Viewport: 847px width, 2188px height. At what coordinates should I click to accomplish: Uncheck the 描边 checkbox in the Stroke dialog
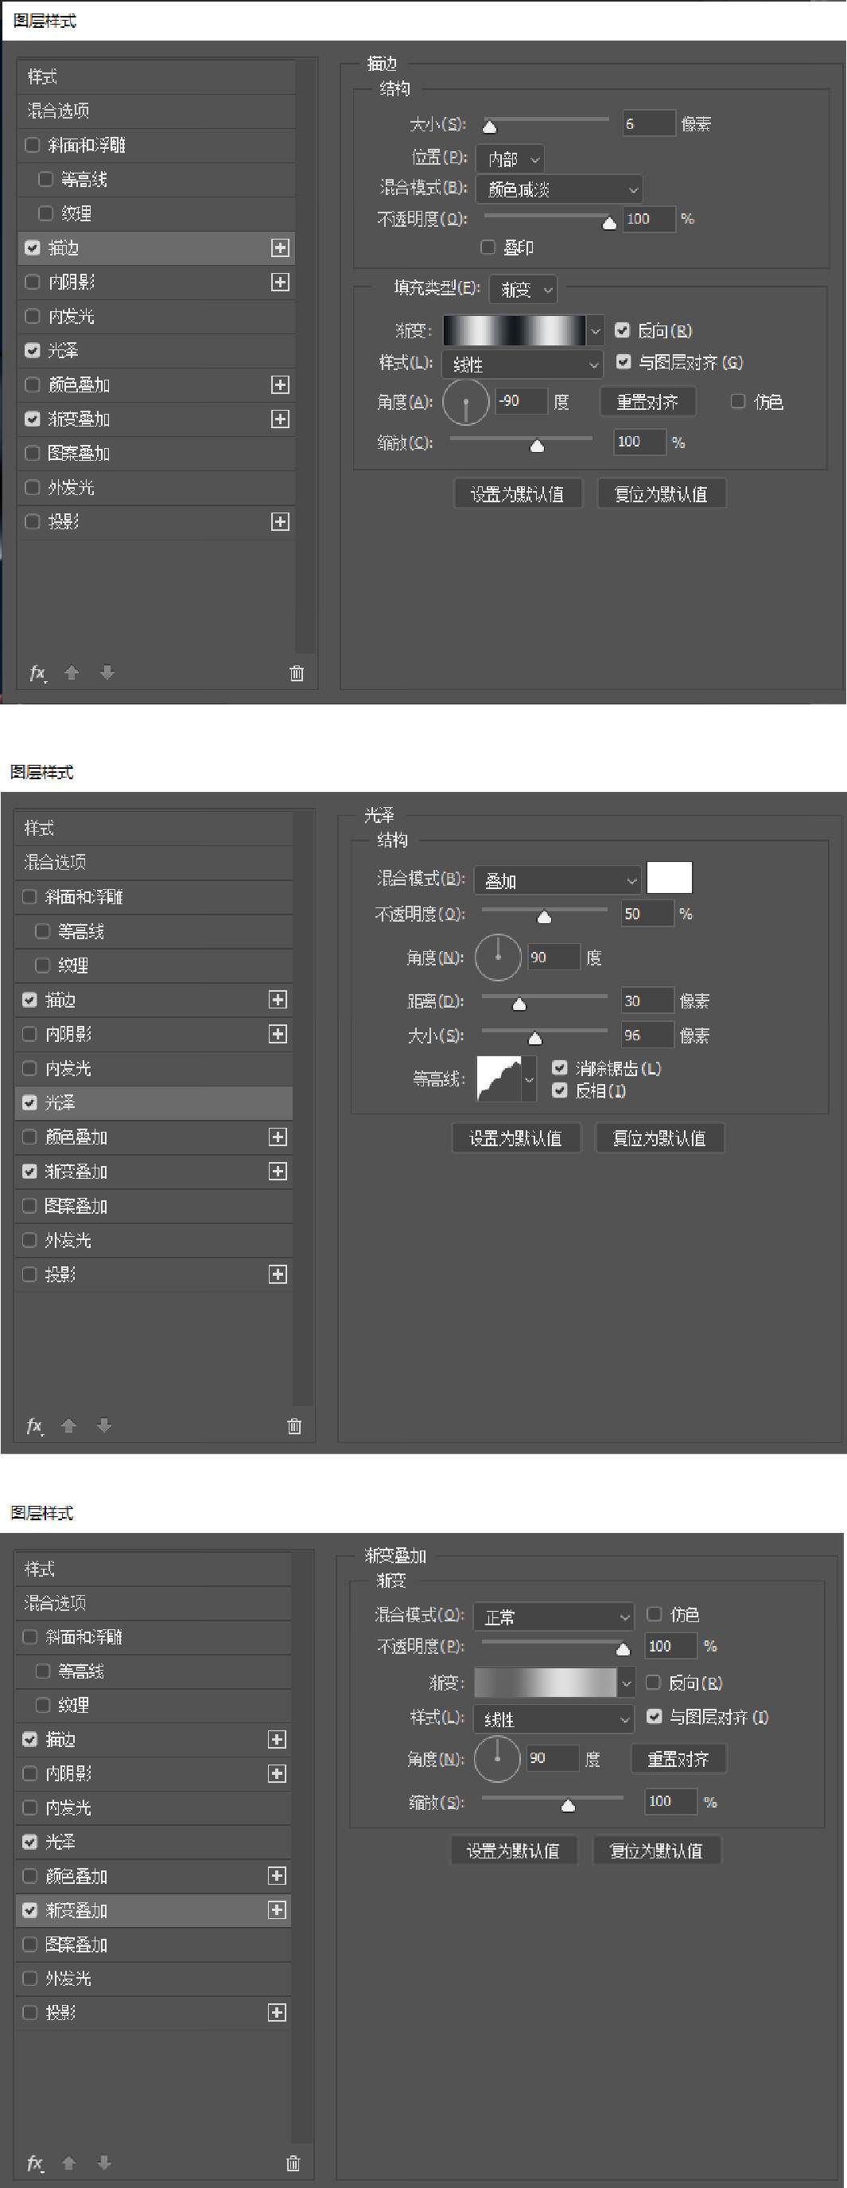pyautogui.click(x=33, y=248)
